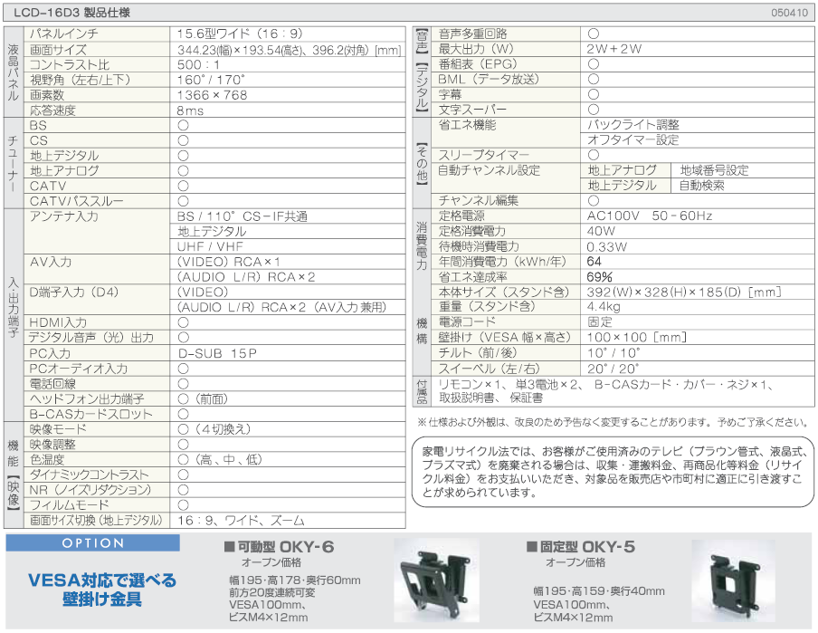Viewport: 818px width, 633px height.
Task: Select the pixel count '1366×768'
Action: click(212, 95)
